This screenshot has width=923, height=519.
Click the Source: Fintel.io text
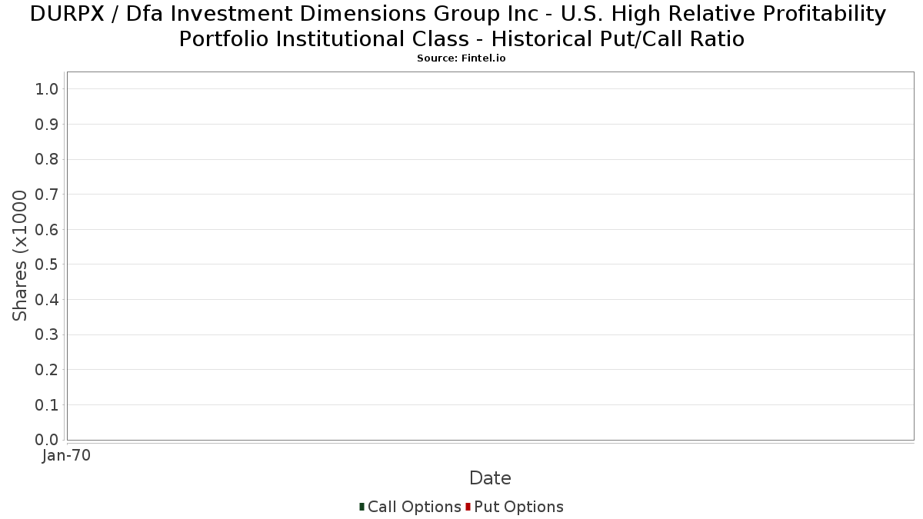461,58
